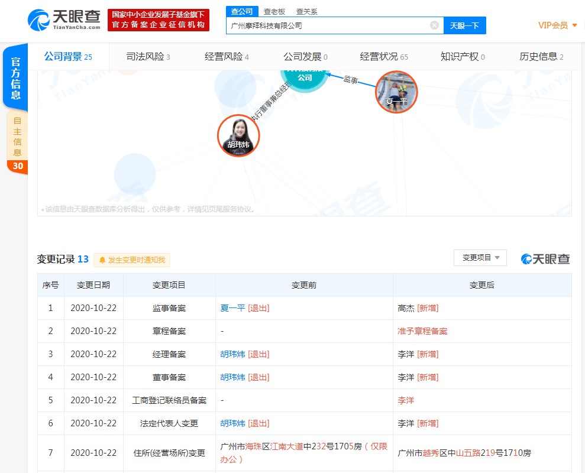Click the 变更记录 13 section heading

pyautogui.click(x=63, y=259)
